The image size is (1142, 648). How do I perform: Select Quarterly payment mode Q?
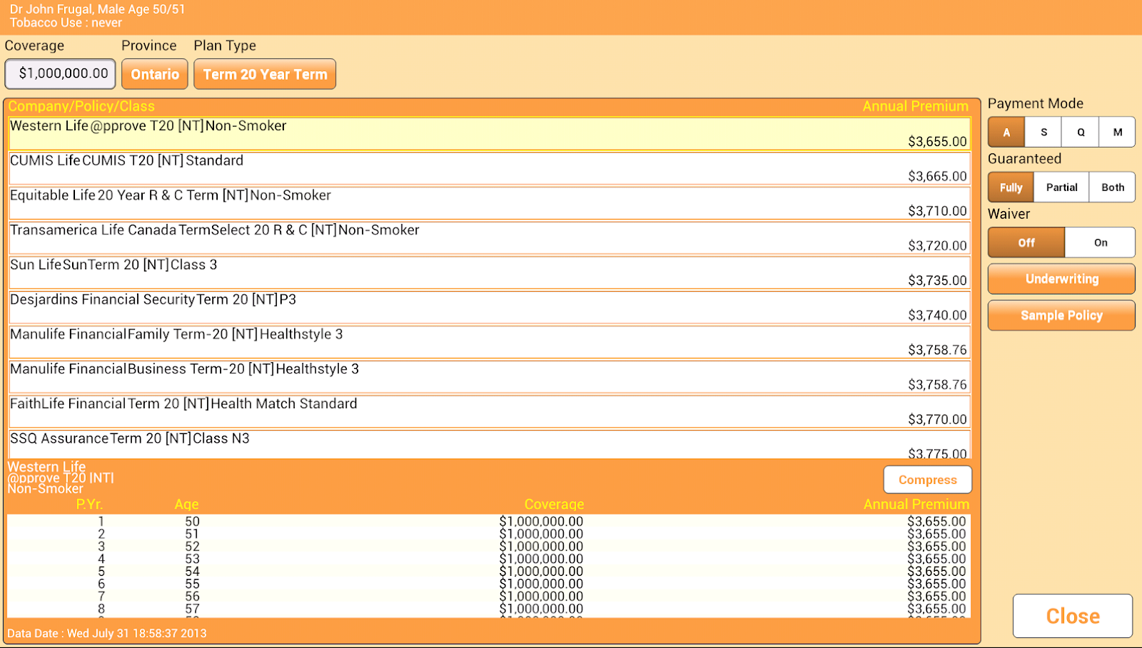tap(1081, 132)
